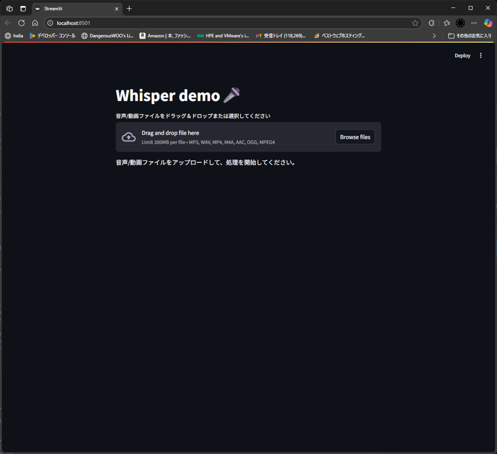Open the workspaces icon in title bar
The image size is (497, 454).
pyautogui.click(x=9, y=9)
